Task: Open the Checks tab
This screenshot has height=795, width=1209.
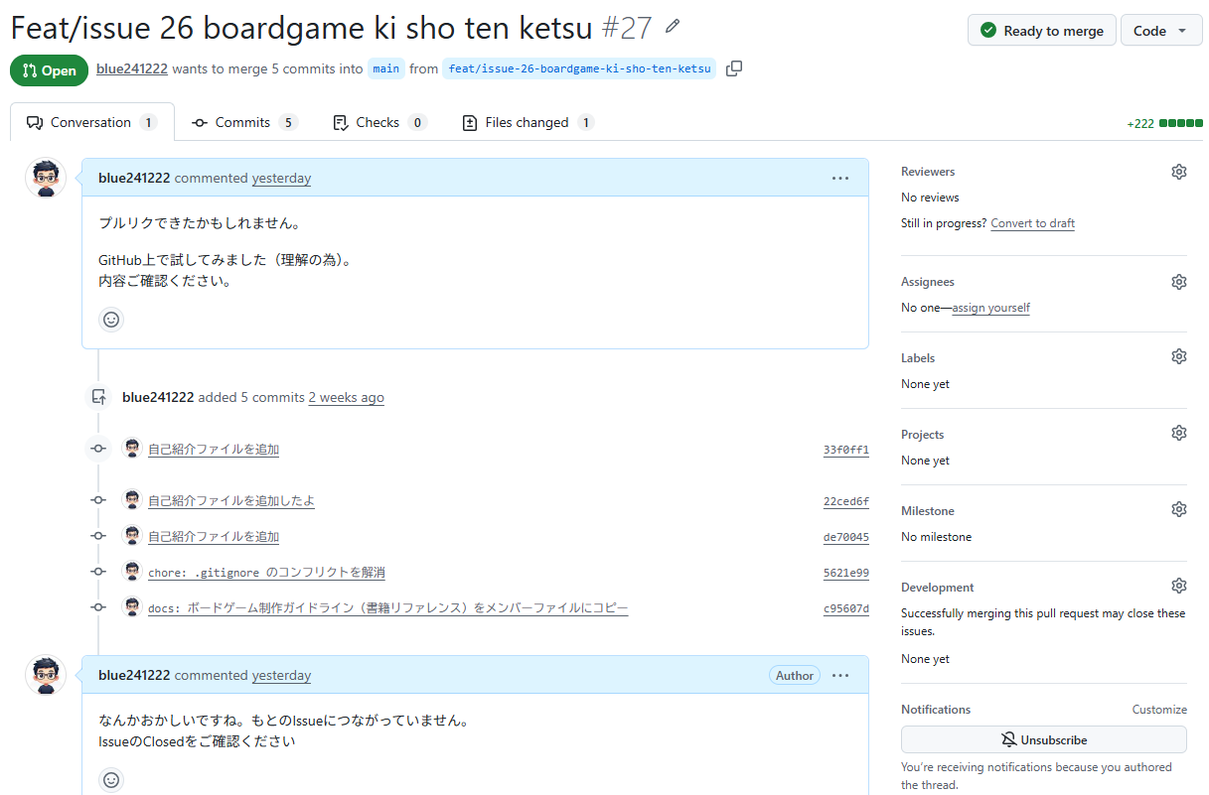Action: tap(378, 123)
